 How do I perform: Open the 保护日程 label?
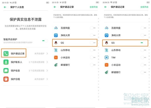tap(15, 79)
